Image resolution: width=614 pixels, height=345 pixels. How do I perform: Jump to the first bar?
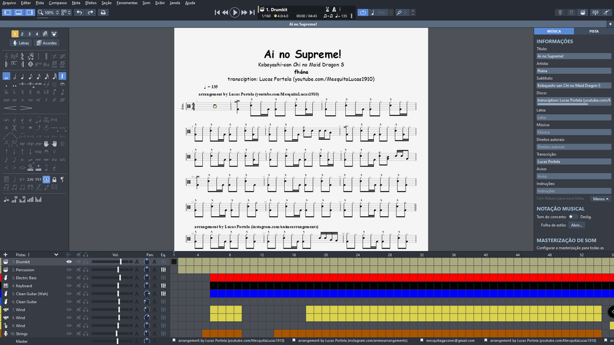[217, 12]
